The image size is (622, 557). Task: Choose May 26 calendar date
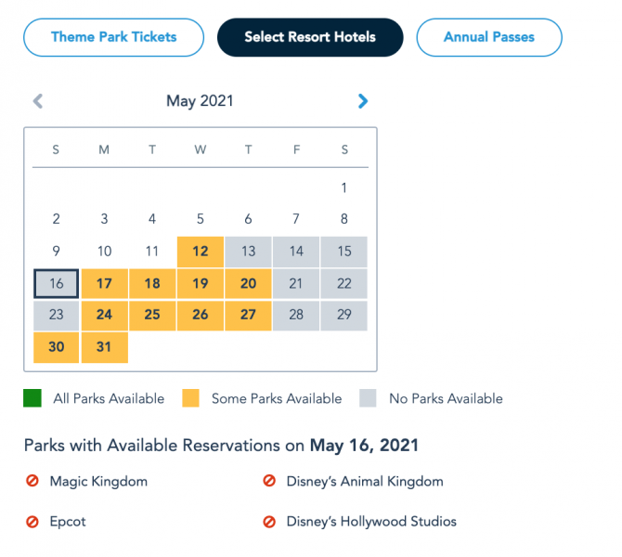[200, 315]
